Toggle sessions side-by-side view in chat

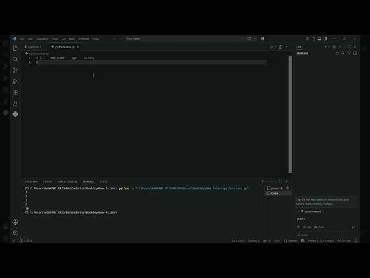355,53
